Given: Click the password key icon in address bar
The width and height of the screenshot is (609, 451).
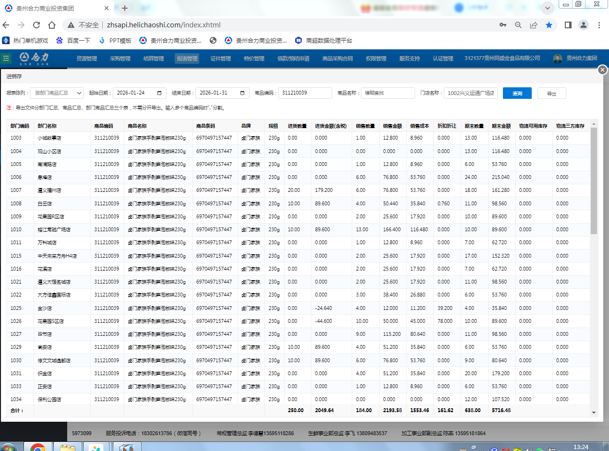Looking at the screenshot, I should pos(503,25).
